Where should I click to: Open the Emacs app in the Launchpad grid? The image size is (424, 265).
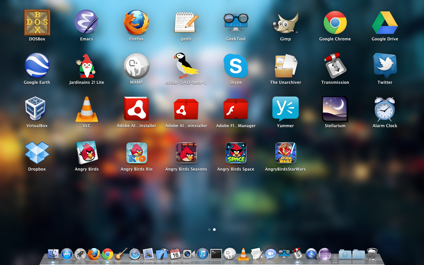87,23
